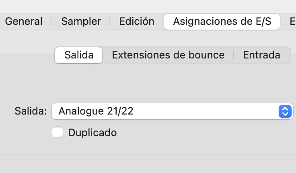This screenshot has height=173, width=296.
Task: Click the separator between Sampler and Edición tabs
Action: click(x=110, y=22)
